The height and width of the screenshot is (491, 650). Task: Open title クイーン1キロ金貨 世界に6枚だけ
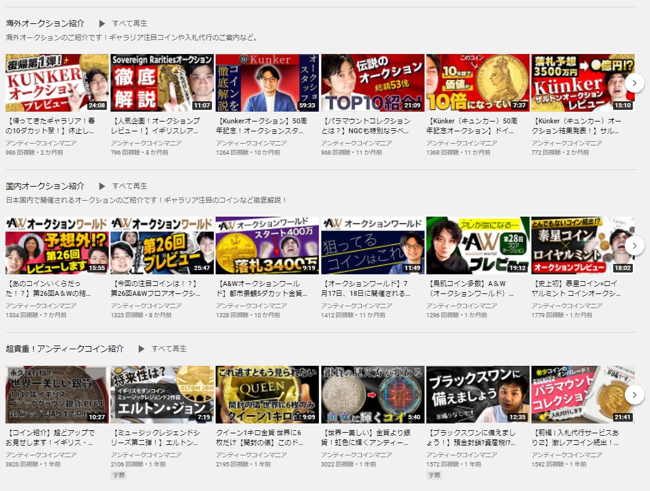pyautogui.click(x=259, y=438)
